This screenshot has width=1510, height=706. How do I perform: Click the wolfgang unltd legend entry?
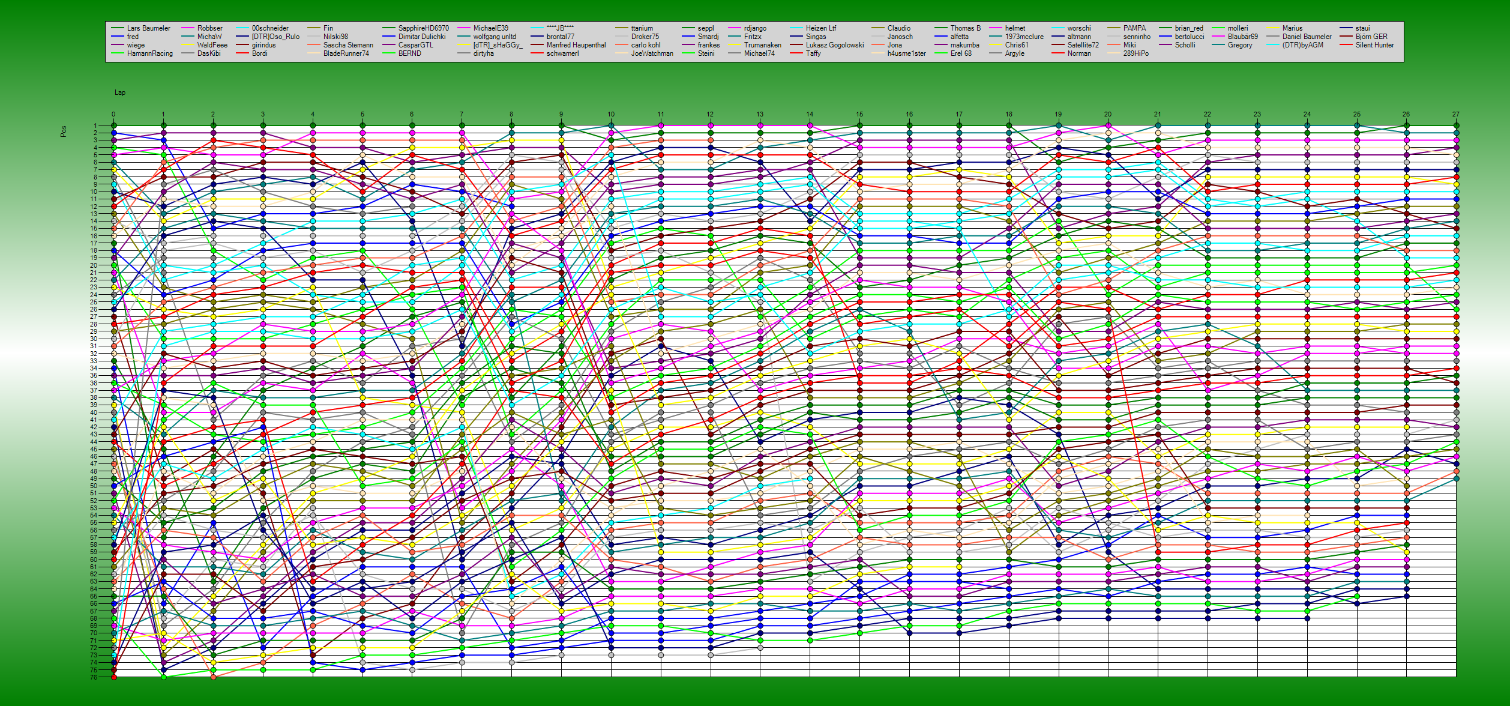click(494, 37)
